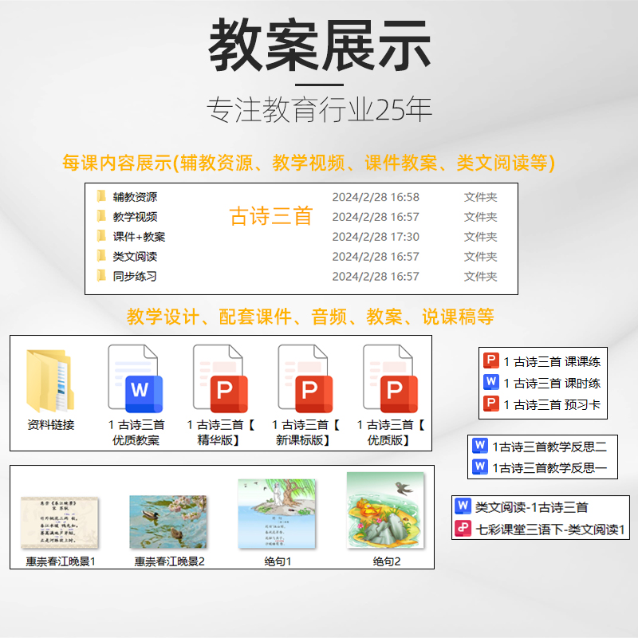
Task: Open the 教学视频 folder icon
Action: coord(101,216)
